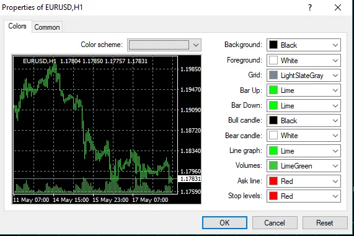Image resolution: width=354 pixels, height=236 pixels.
Task: Open the Color scheme dropdown
Action: point(164,45)
